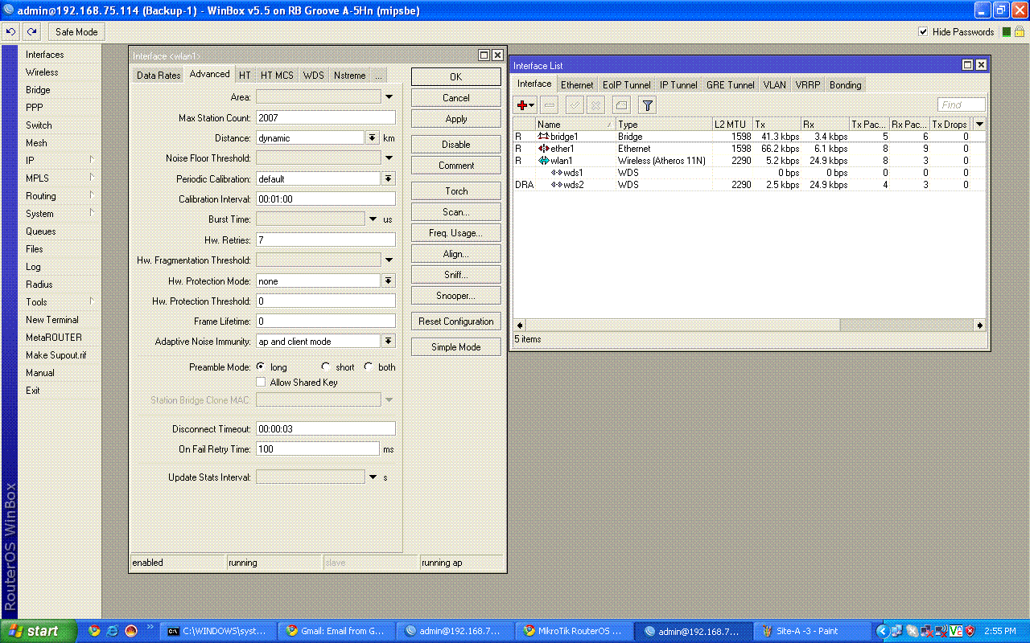
Task: Click the horizontal scrollbar in Interface List
Action: point(749,325)
